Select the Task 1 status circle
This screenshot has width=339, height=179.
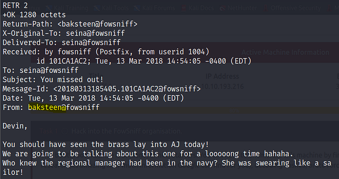64,131
